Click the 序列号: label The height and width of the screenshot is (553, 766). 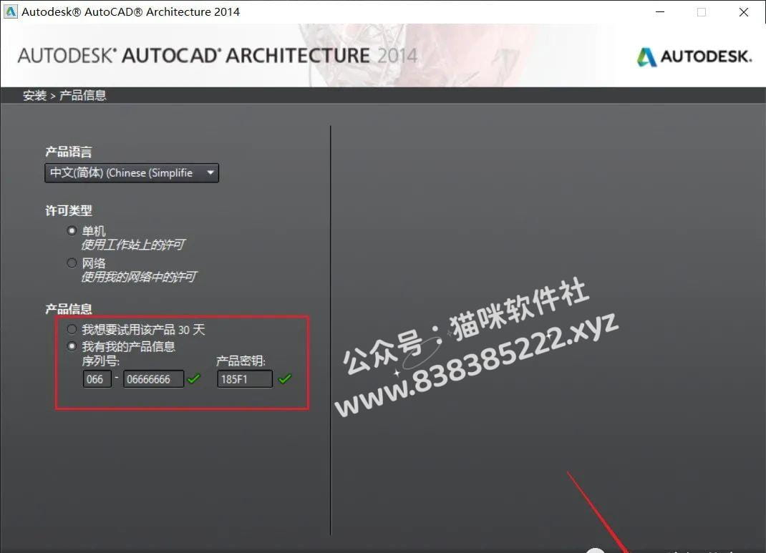(x=101, y=361)
